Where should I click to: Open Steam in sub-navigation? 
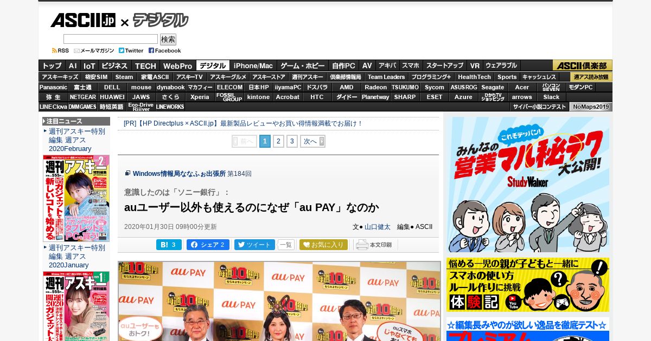124,77
